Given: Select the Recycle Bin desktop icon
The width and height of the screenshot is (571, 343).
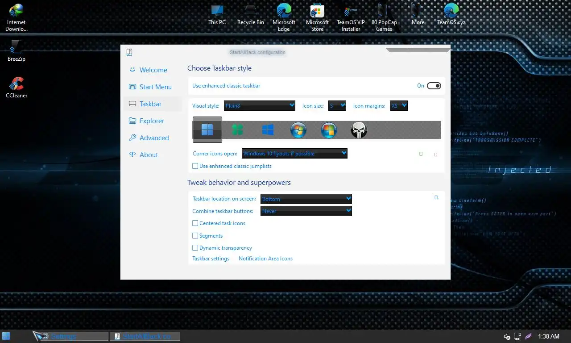Looking at the screenshot, I should [251, 14].
